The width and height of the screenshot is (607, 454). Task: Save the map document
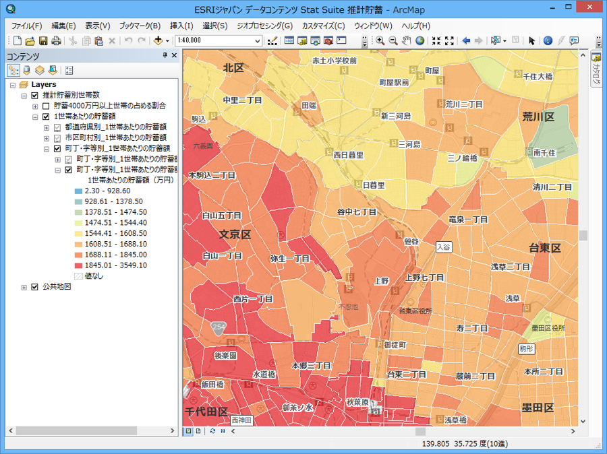pyautogui.click(x=43, y=40)
